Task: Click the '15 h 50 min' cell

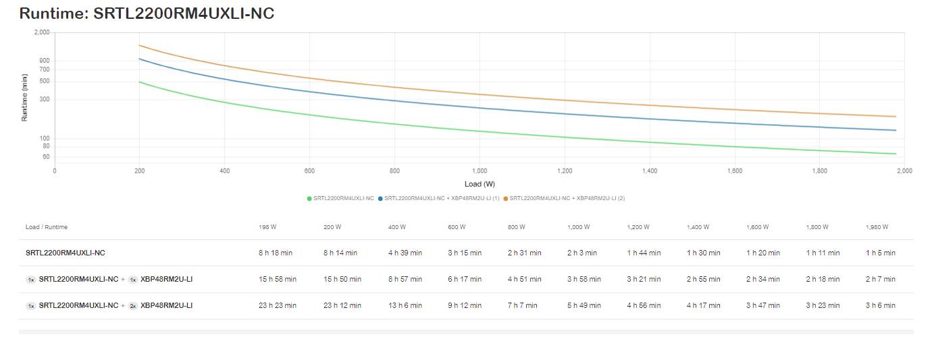Action: (x=342, y=279)
